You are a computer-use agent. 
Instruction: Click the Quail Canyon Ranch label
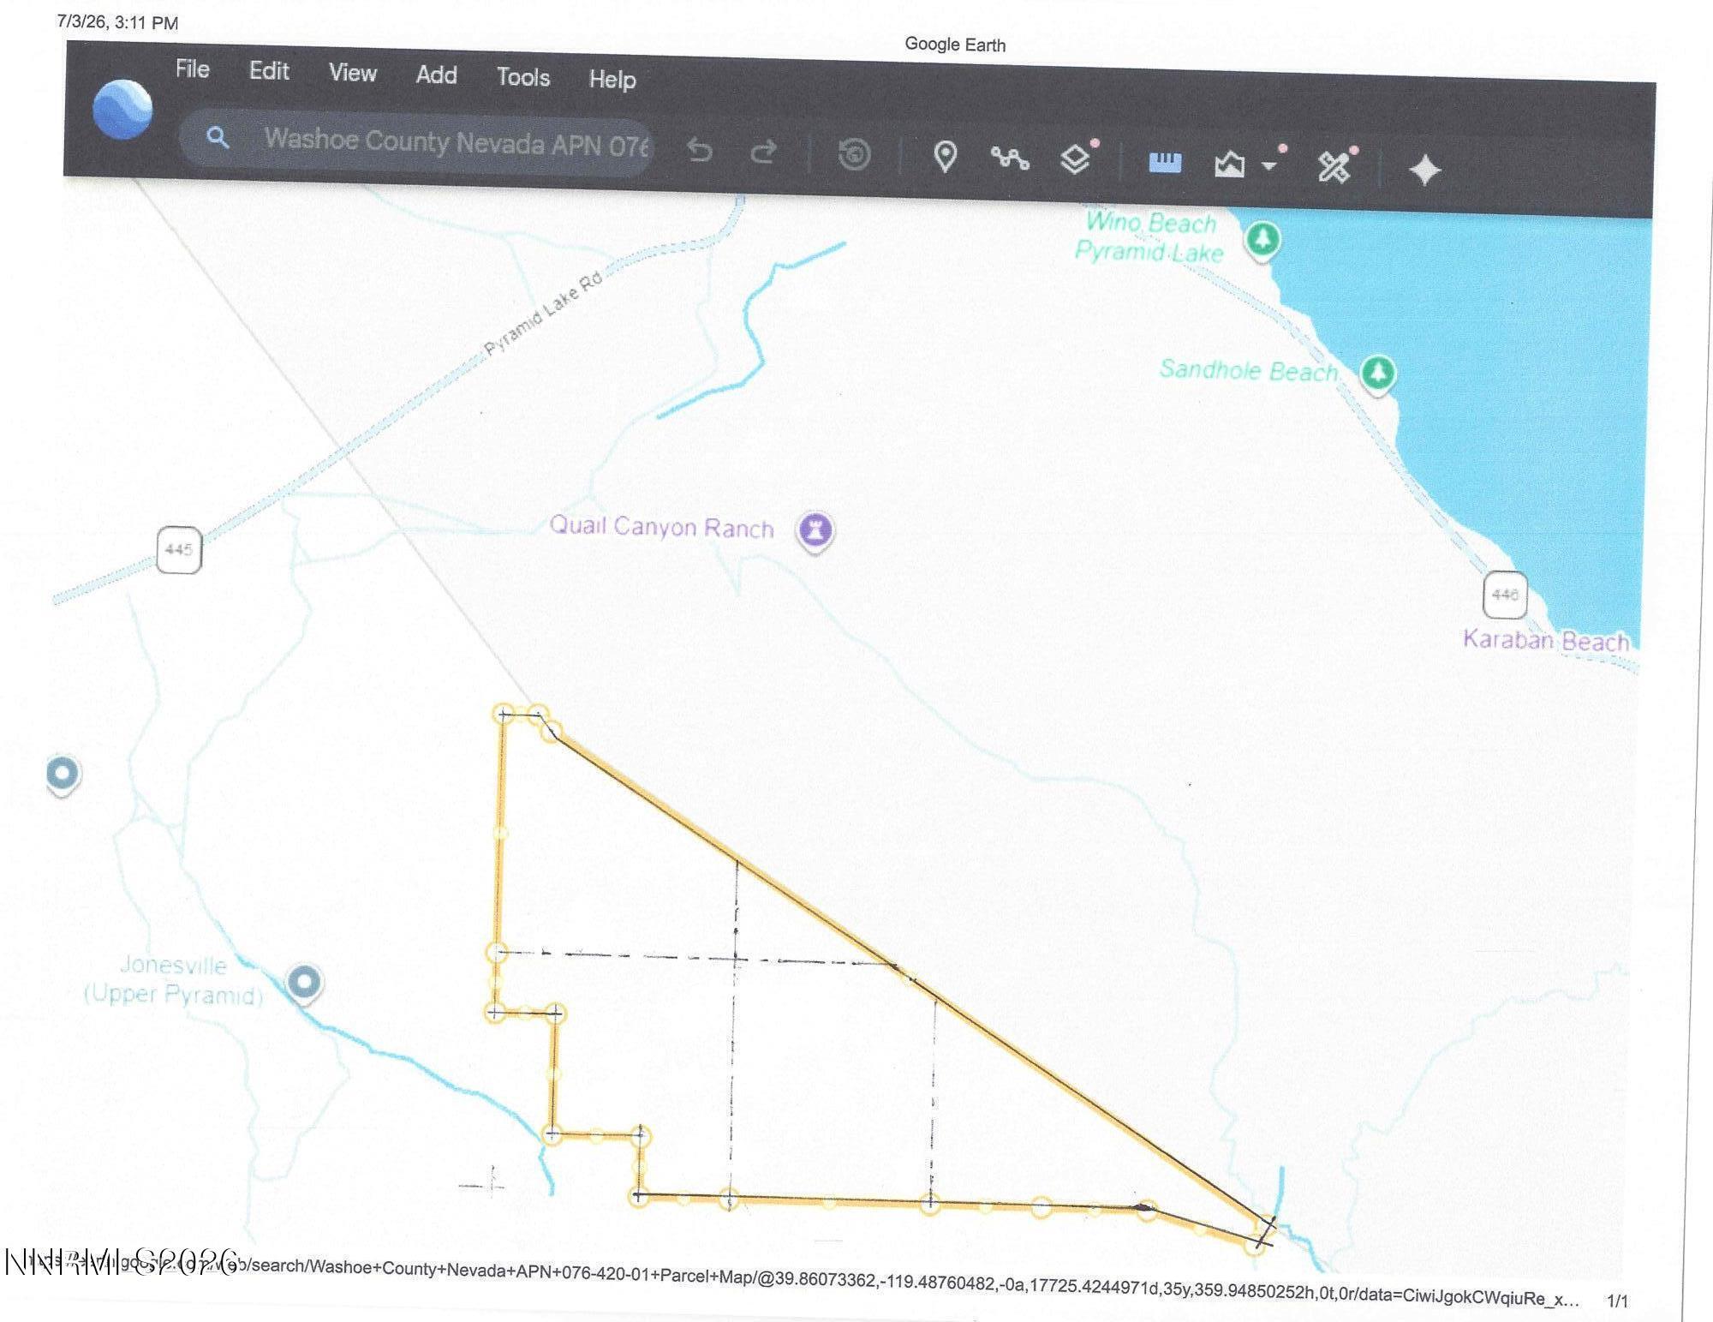[661, 526]
